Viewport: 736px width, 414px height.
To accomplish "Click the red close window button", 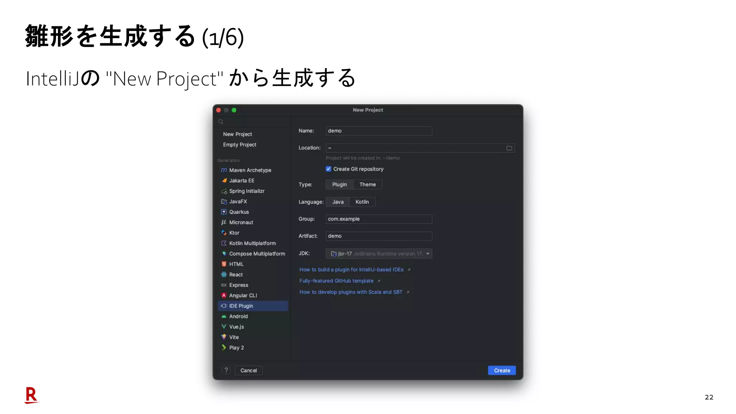I will (219, 110).
